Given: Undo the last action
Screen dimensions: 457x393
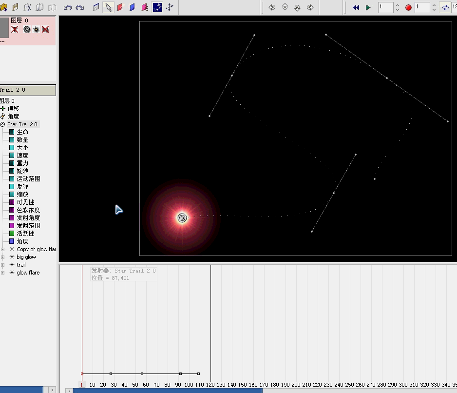Looking at the screenshot, I should (x=68, y=7).
